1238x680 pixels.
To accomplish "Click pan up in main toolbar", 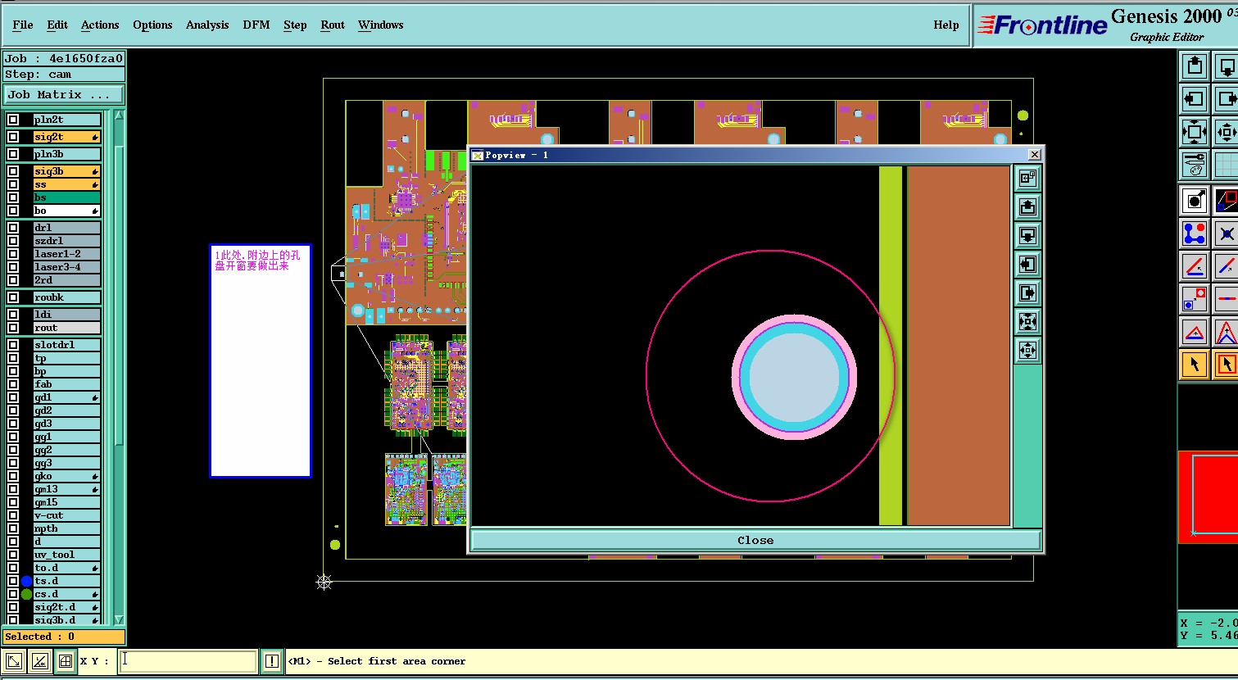I will click(x=1195, y=67).
